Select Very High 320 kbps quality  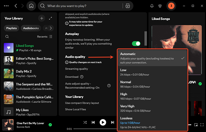click(x=152, y=108)
